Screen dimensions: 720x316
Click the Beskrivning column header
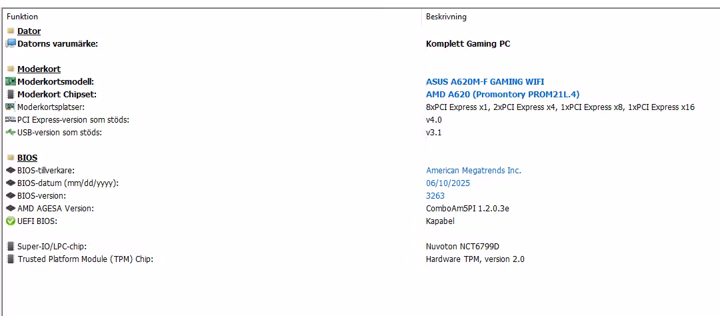point(446,17)
